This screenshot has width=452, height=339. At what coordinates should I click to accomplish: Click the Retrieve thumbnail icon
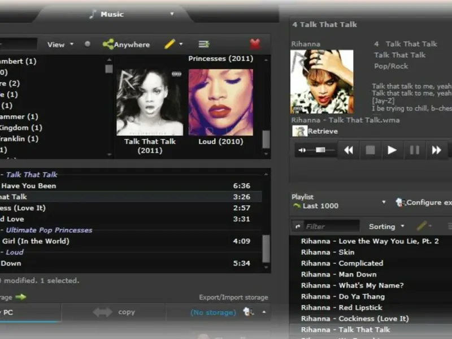299,131
